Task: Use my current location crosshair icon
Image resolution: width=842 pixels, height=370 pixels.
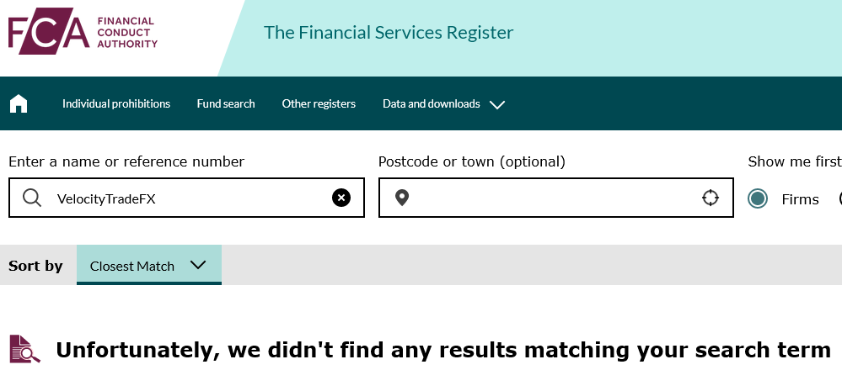Action: click(x=710, y=198)
